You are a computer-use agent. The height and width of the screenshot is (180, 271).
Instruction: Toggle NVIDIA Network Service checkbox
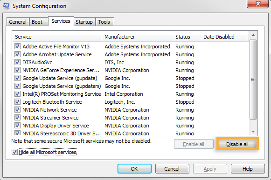coord(17,110)
